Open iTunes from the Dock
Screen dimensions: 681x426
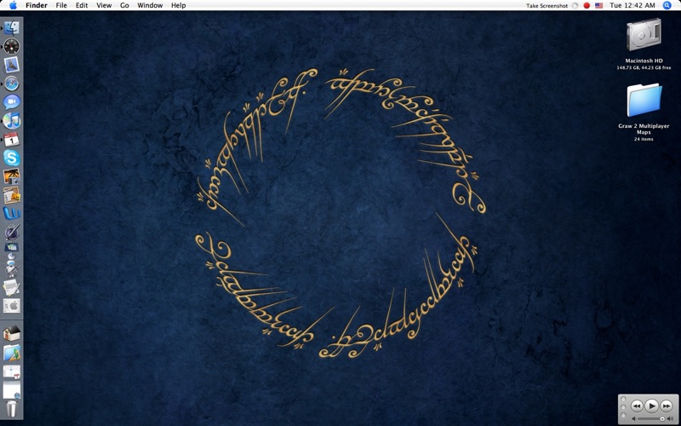pyautogui.click(x=12, y=120)
